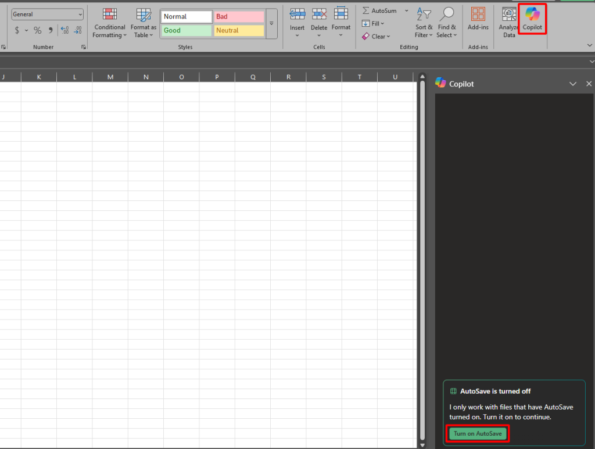Screen dimensions: 595x449
Task: Click the Delete cells icon
Action: click(319, 15)
